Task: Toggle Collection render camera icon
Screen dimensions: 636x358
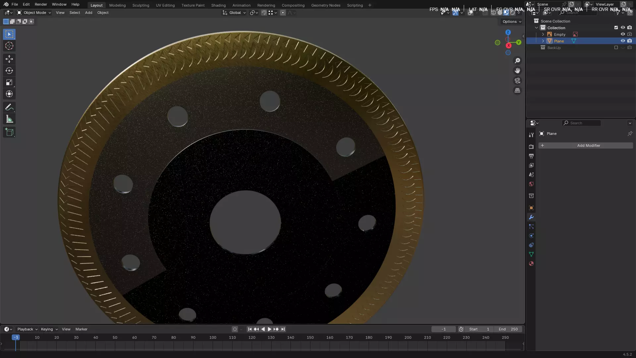Action: point(629,28)
